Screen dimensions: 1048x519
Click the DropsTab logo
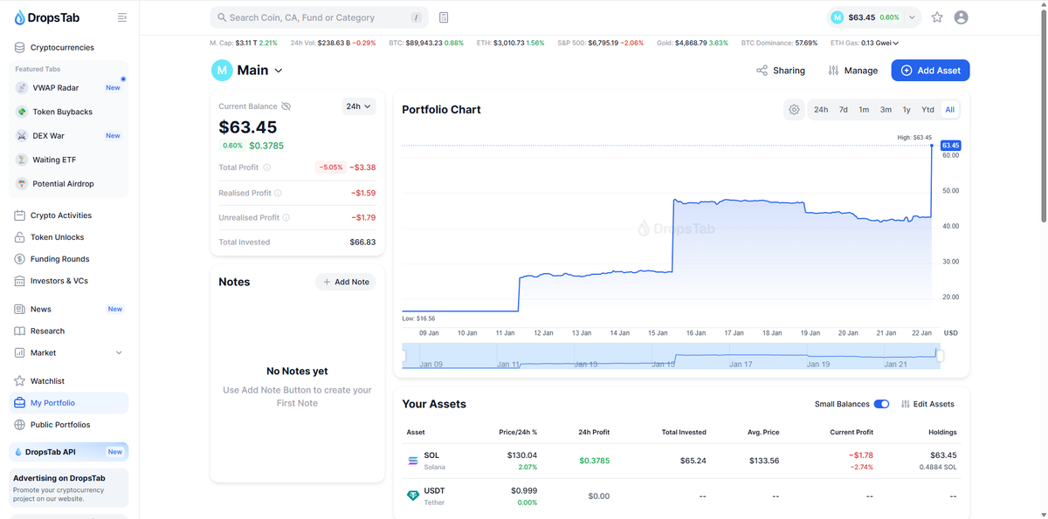coord(47,17)
